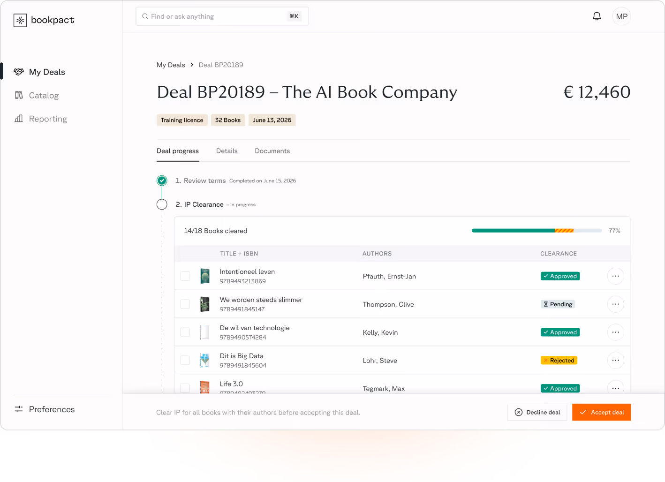The image size is (665, 482).
Task: Click the TITLE + ISBN column header
Action: tap(239, 254)
